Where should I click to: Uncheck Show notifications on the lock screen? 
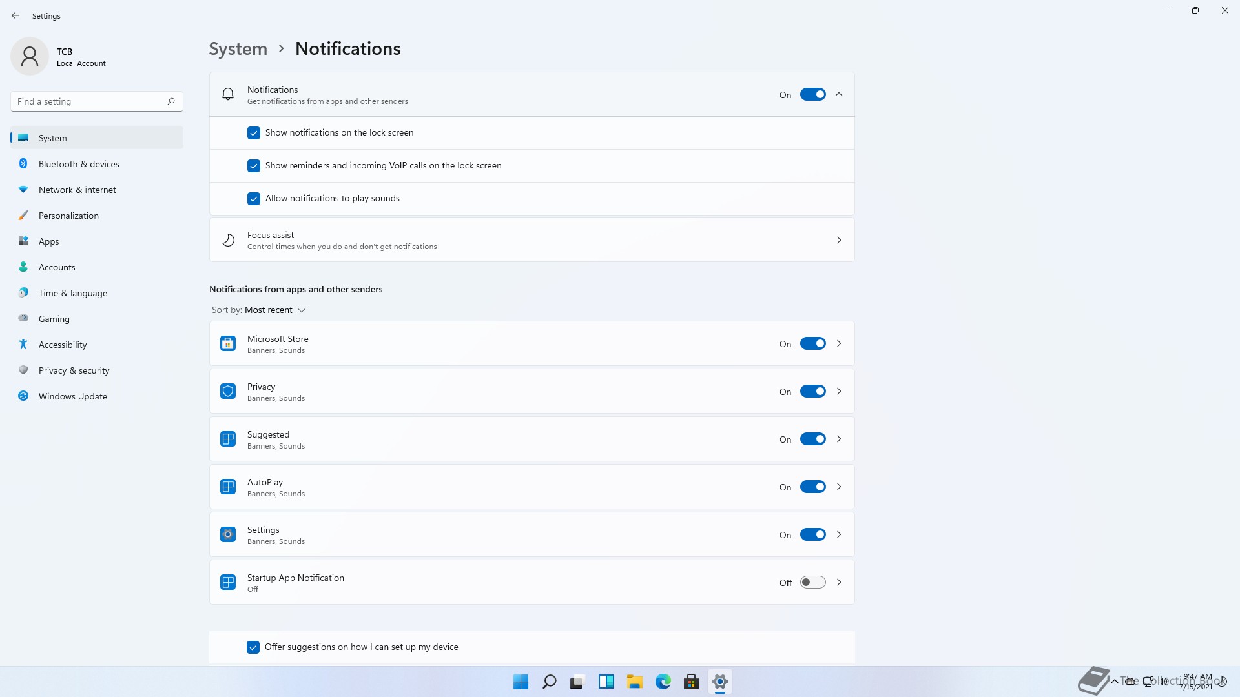(x=254, y=133)
